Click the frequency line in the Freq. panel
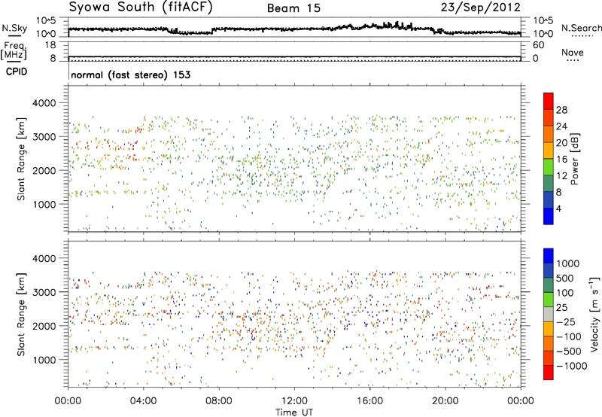 pos(294,56)
